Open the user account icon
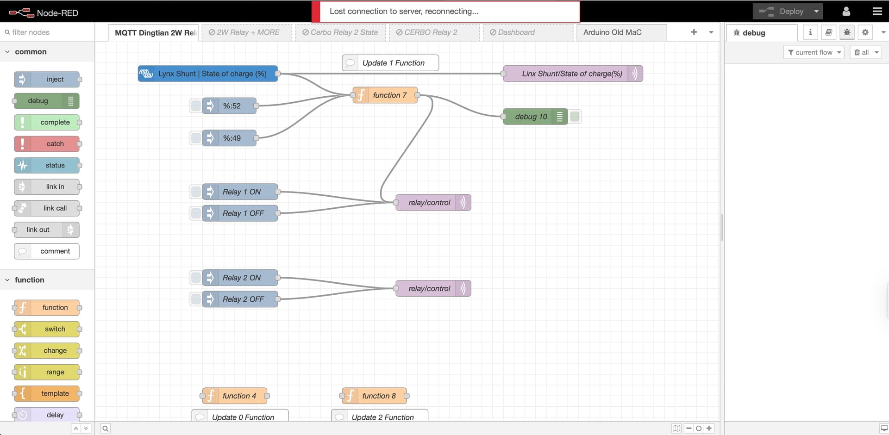Image resolution: width=889 pixels, height=435 pixels. click(846, 11)
